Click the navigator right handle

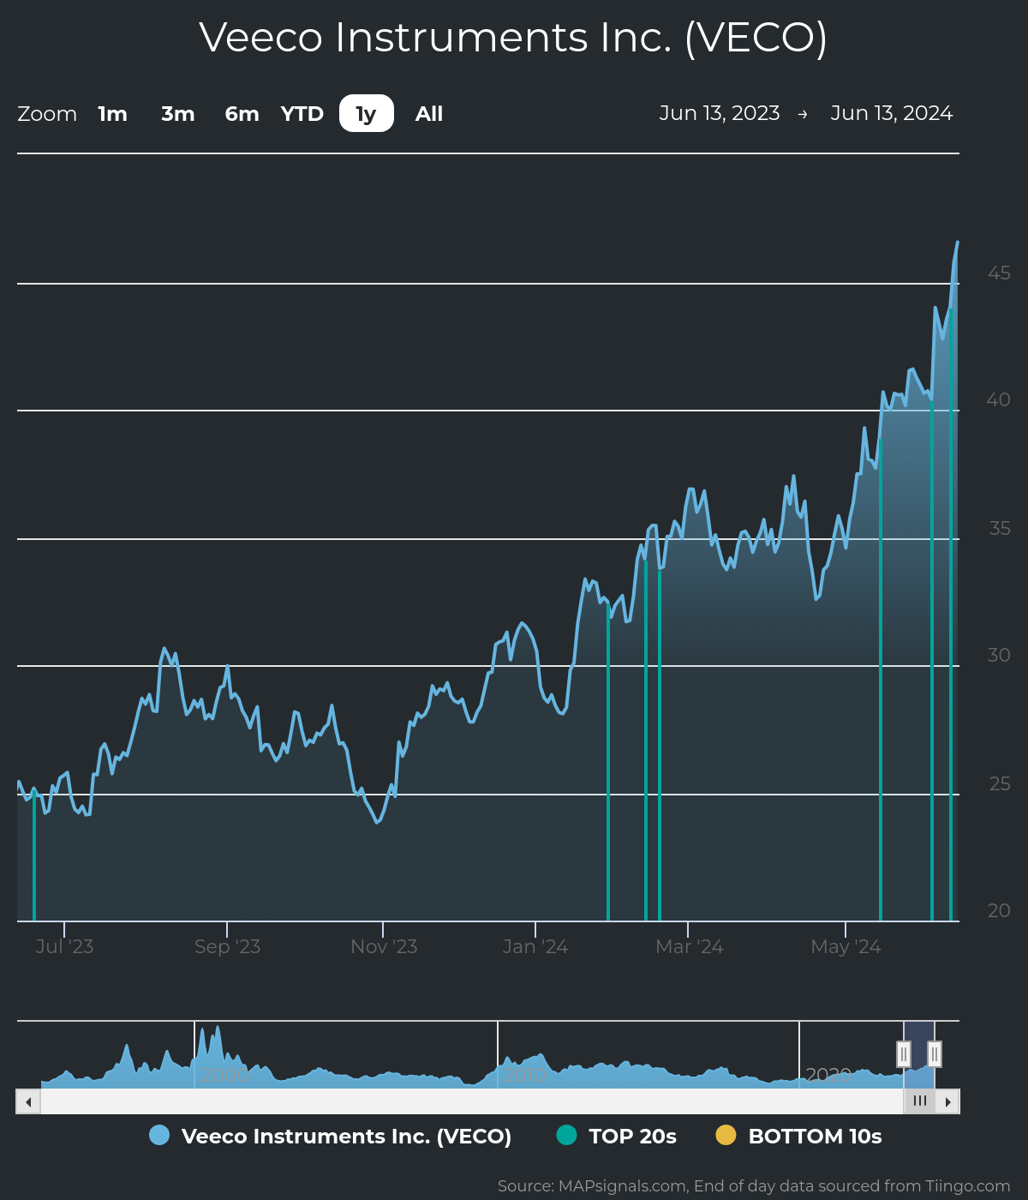click(x=935, y=1053)
